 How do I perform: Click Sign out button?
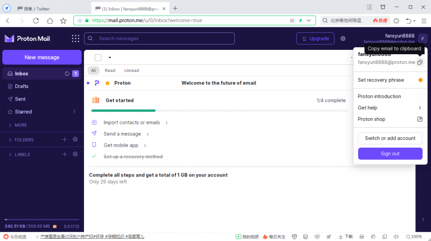[x=390, y=154]
